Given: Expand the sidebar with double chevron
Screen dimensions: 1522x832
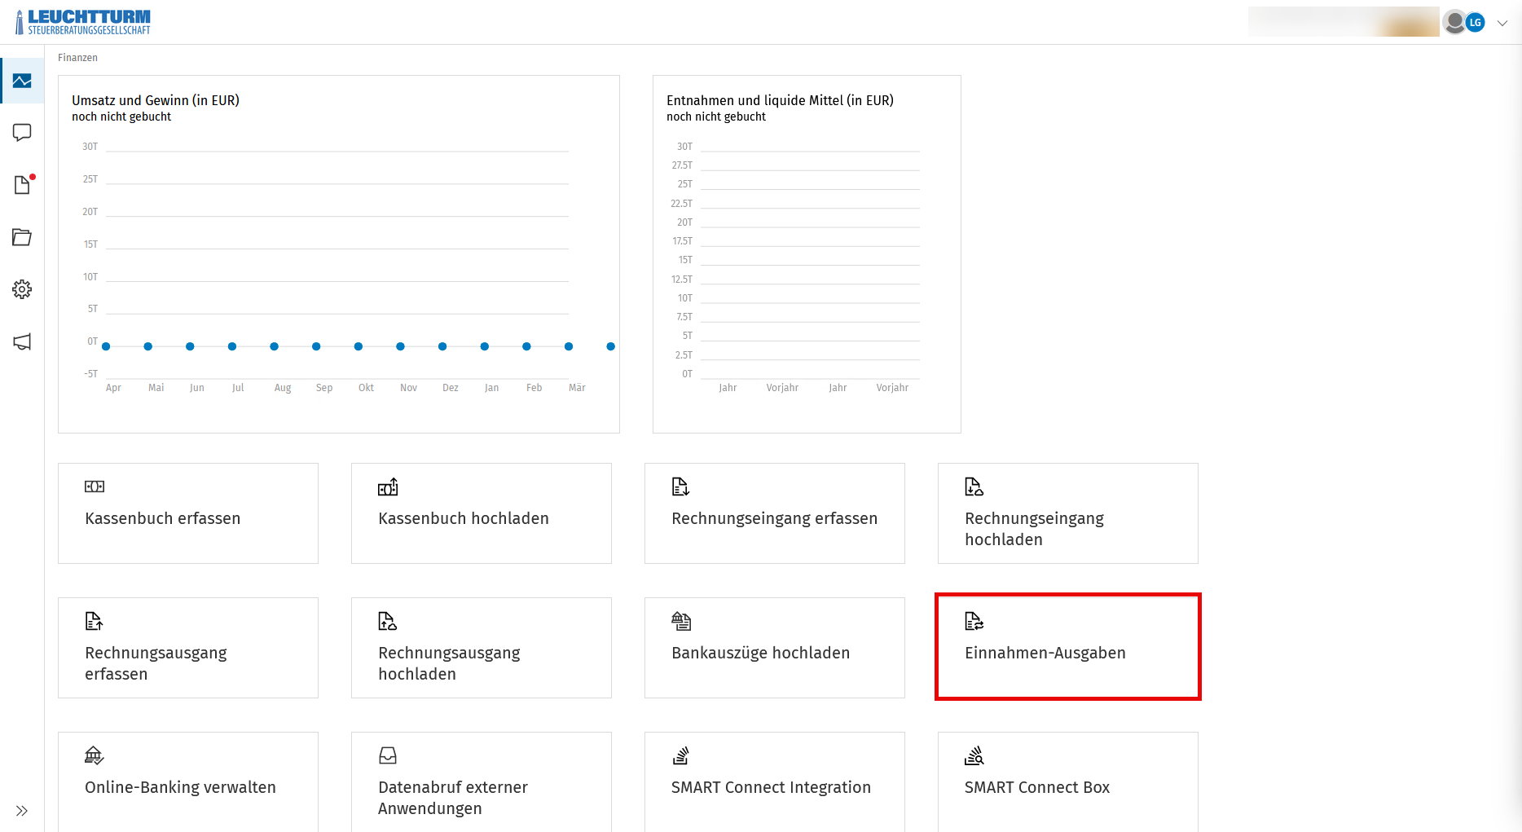Looking at the screenshot, I should tap(22, 811).
